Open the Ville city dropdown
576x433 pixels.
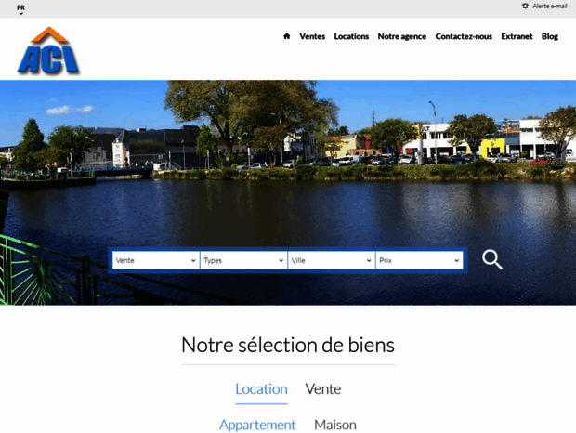pos(331,261)
